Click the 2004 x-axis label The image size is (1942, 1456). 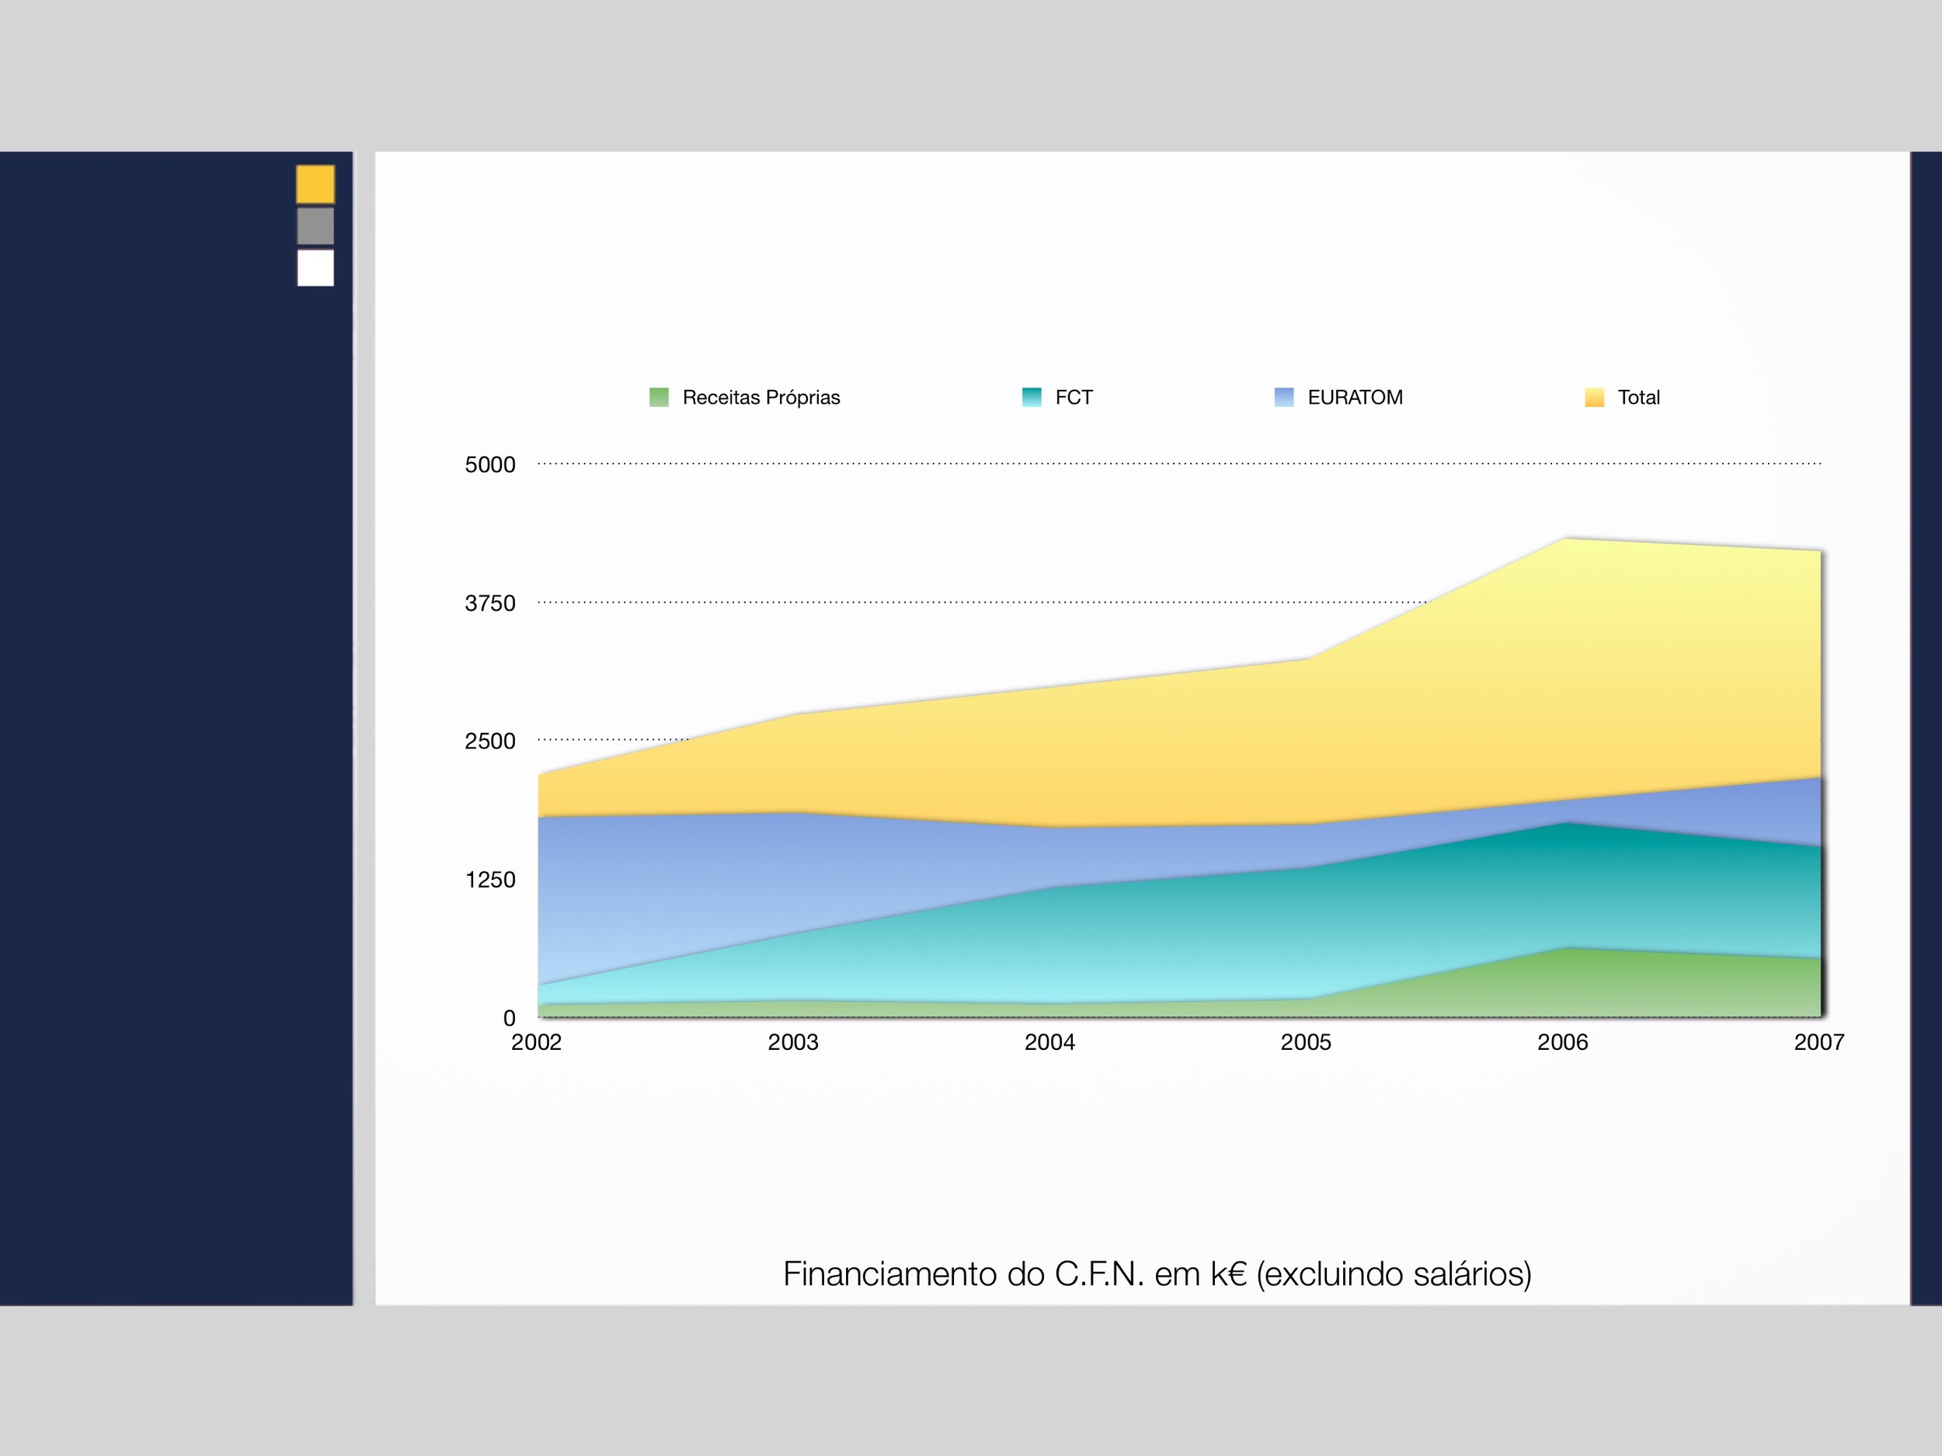coord(1049,1043)
